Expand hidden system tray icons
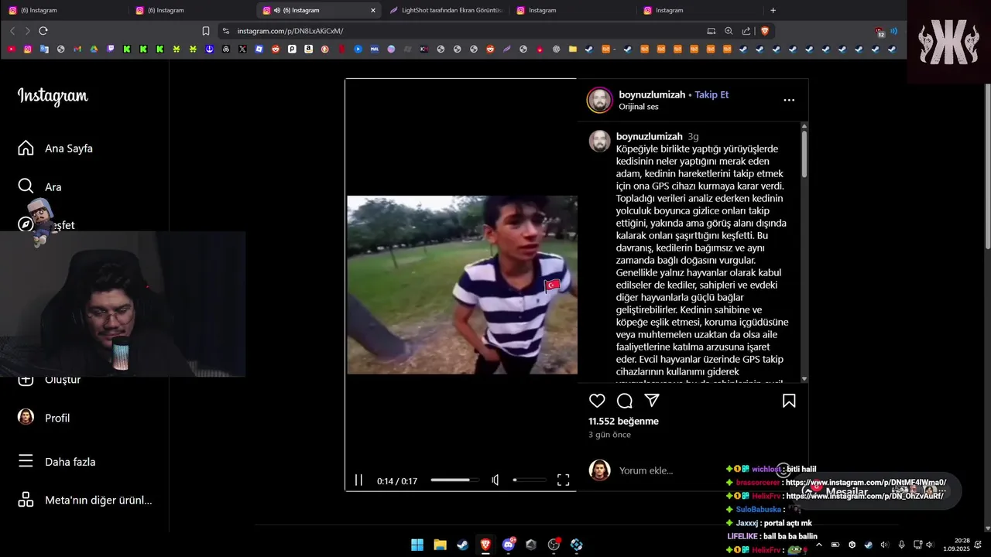 819,545
